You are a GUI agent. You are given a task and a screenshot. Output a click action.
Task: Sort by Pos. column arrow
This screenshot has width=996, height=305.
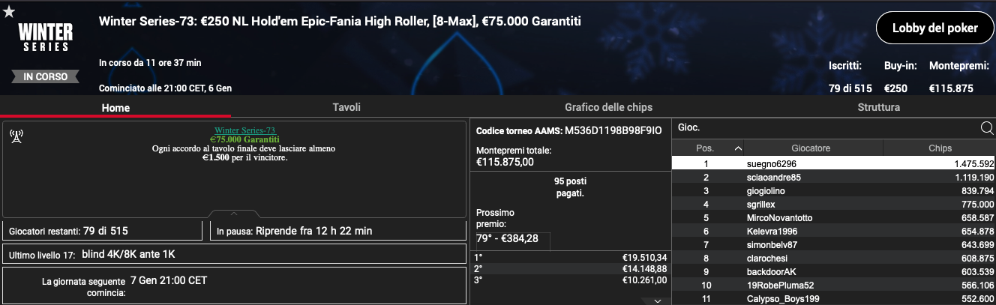click(x=738, y=148)
